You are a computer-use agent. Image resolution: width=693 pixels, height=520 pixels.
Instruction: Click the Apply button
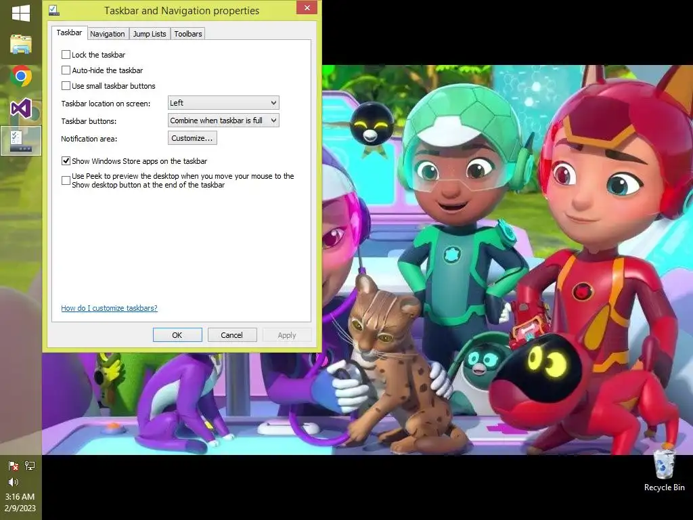click(x=287, y=335)
